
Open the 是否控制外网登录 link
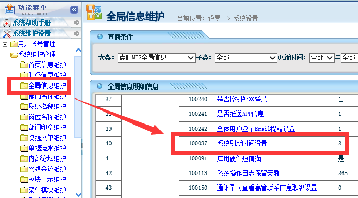242,99
